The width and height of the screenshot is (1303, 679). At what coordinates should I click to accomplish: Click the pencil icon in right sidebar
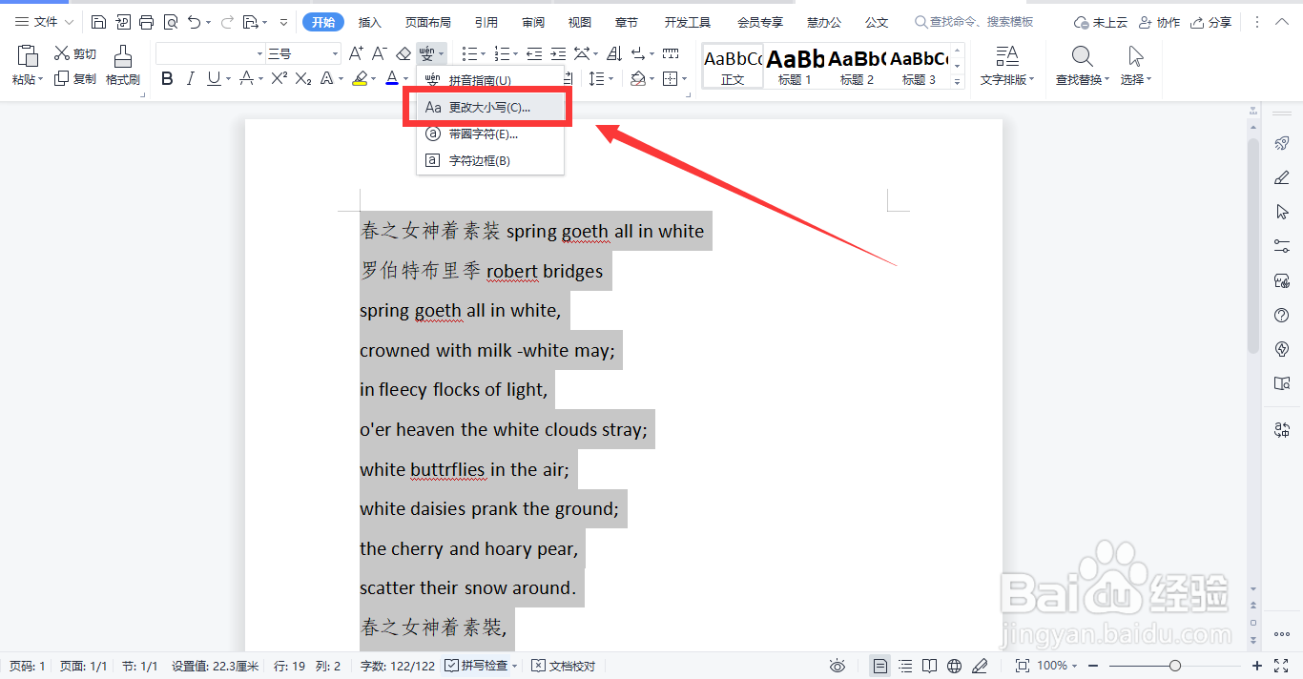point(1282,178)
